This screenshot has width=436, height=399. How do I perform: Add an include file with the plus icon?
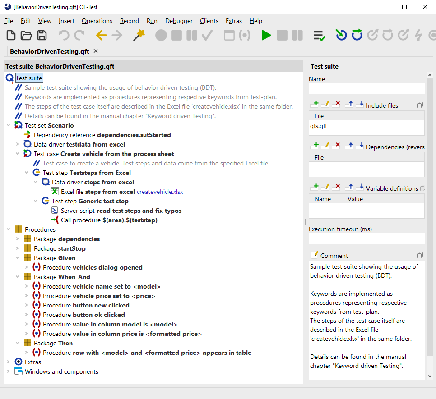[x=315, y=105]
